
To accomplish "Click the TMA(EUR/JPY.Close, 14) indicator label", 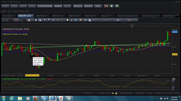I will (x=15, y=34).
